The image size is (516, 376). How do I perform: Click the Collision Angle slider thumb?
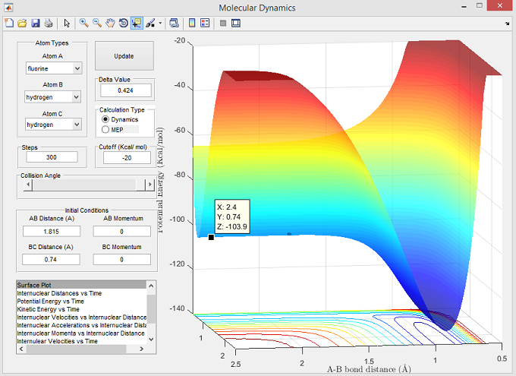(x=141, y=185)
